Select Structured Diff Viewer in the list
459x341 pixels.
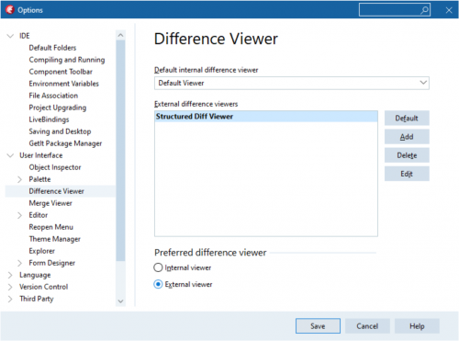click(x=266, y=117)
